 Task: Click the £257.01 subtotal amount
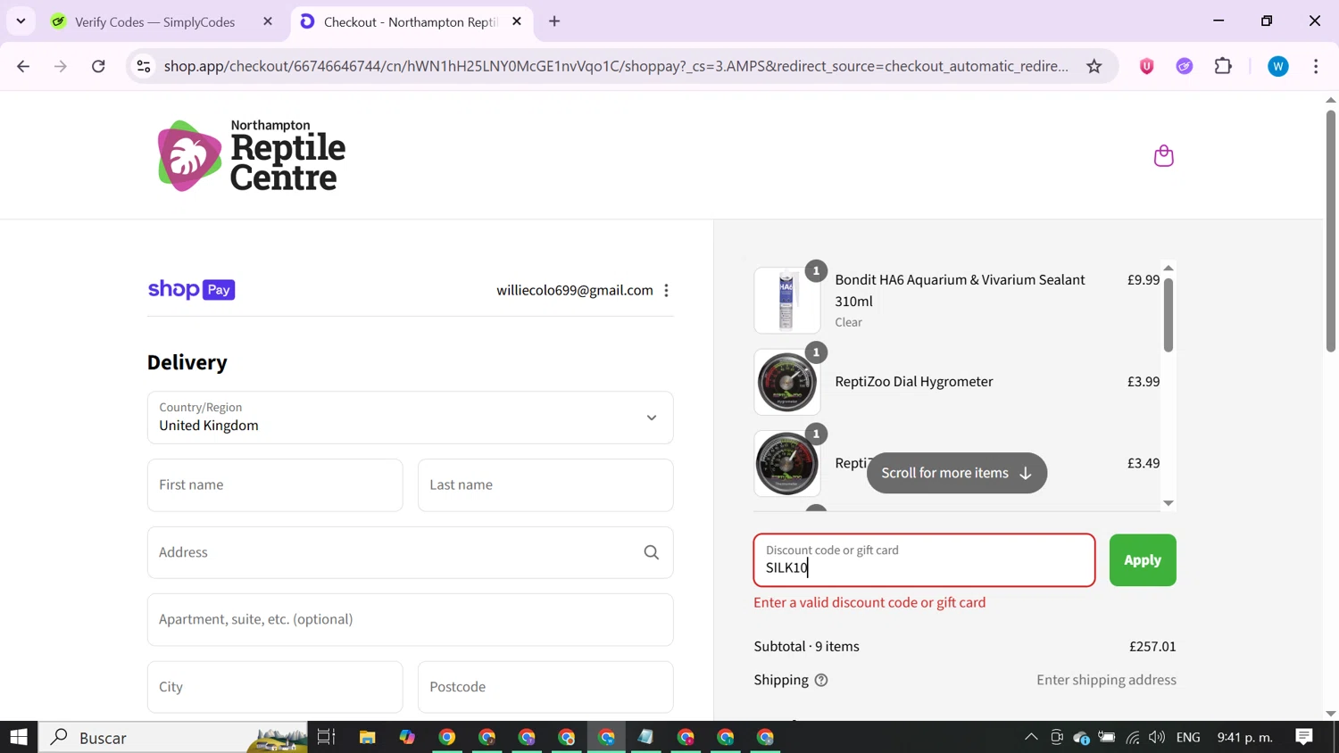click(1152, 646)
